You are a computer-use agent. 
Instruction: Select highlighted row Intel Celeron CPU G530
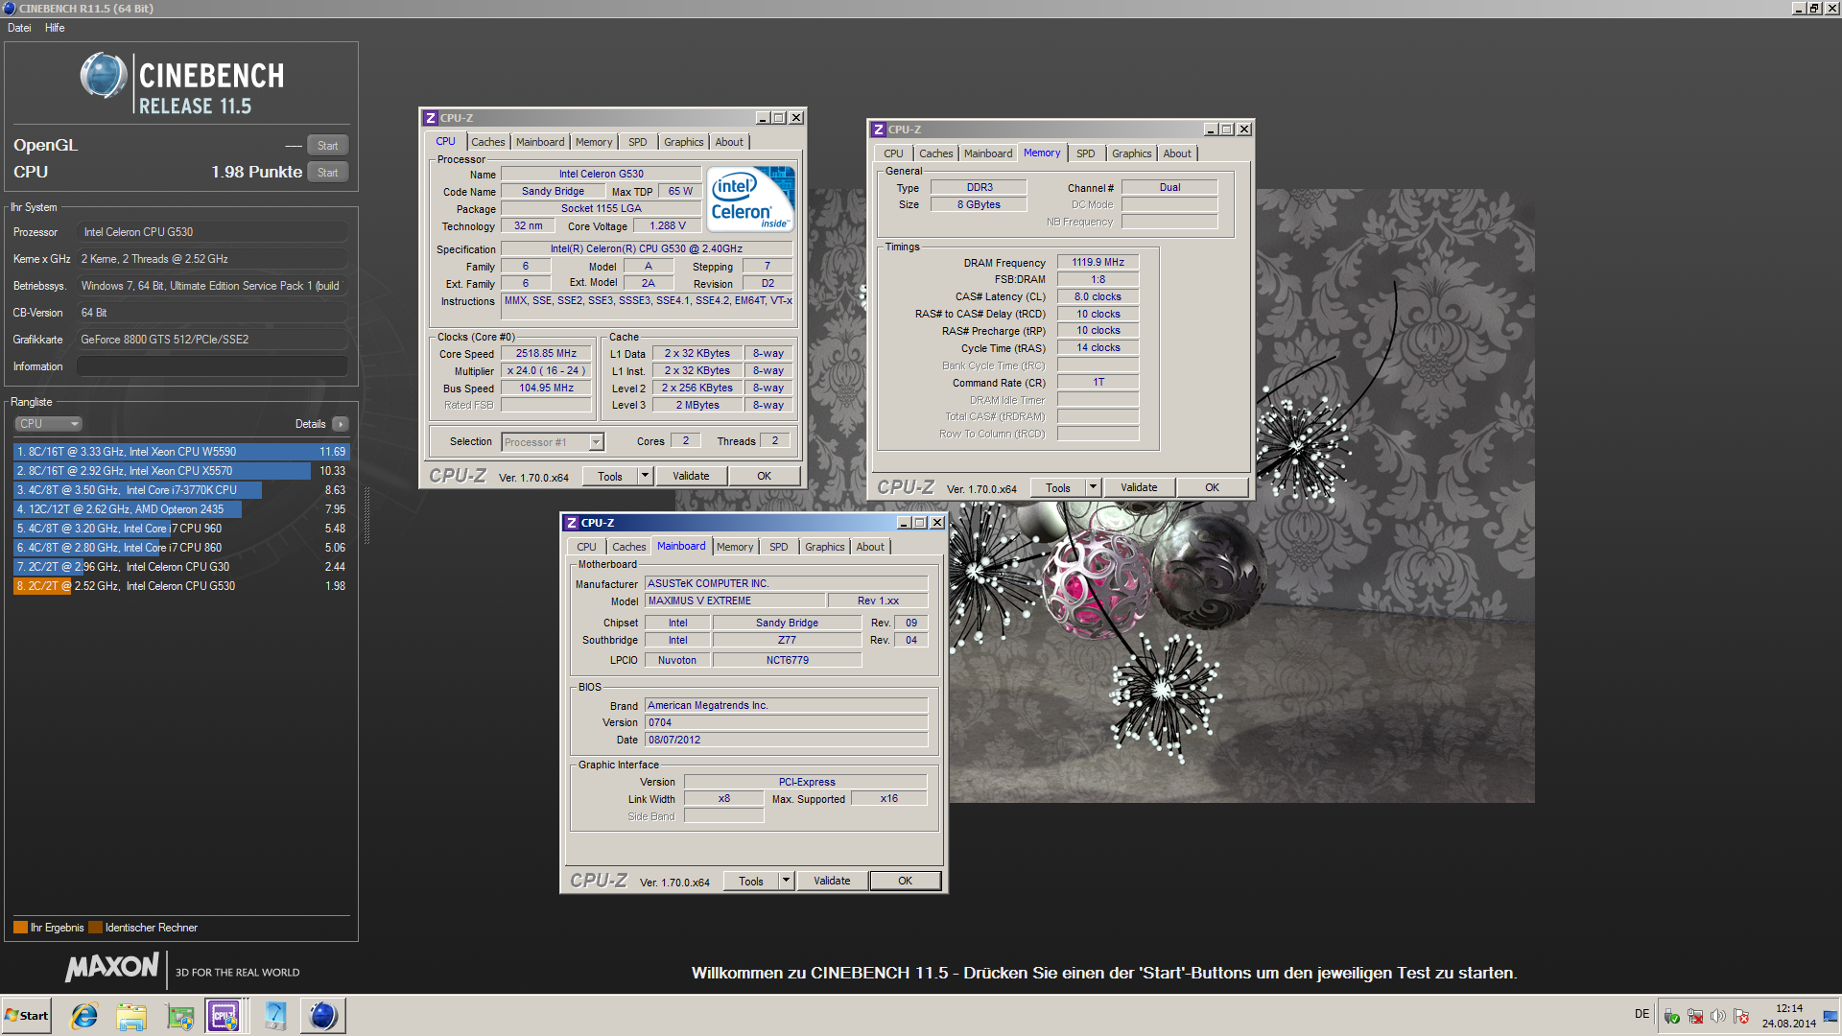(x=181, y=586)
